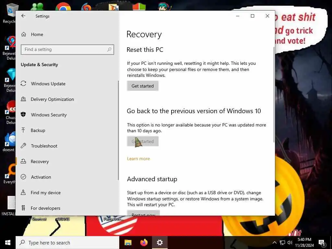Click the Windows Update sync arrows icon

coord(23,83)
